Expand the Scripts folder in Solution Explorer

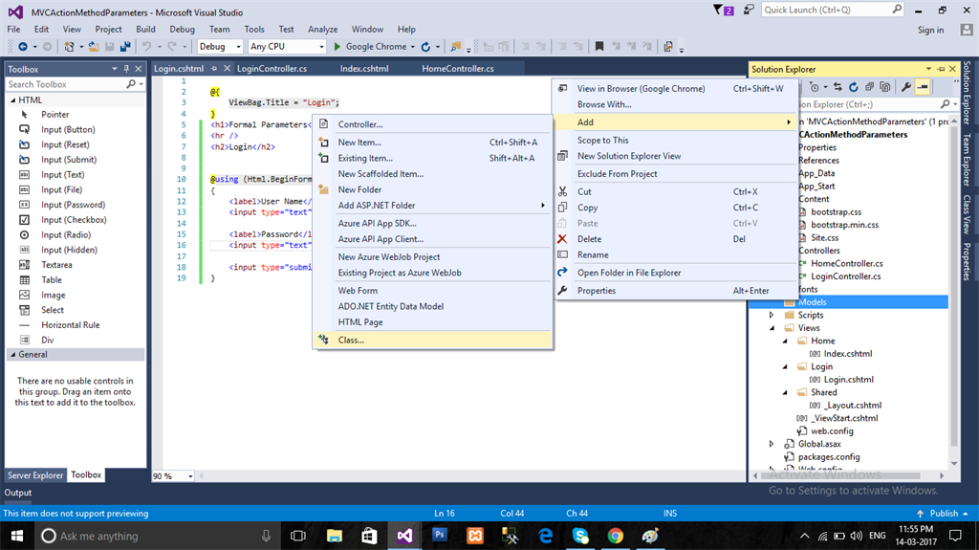click(772, 315)
